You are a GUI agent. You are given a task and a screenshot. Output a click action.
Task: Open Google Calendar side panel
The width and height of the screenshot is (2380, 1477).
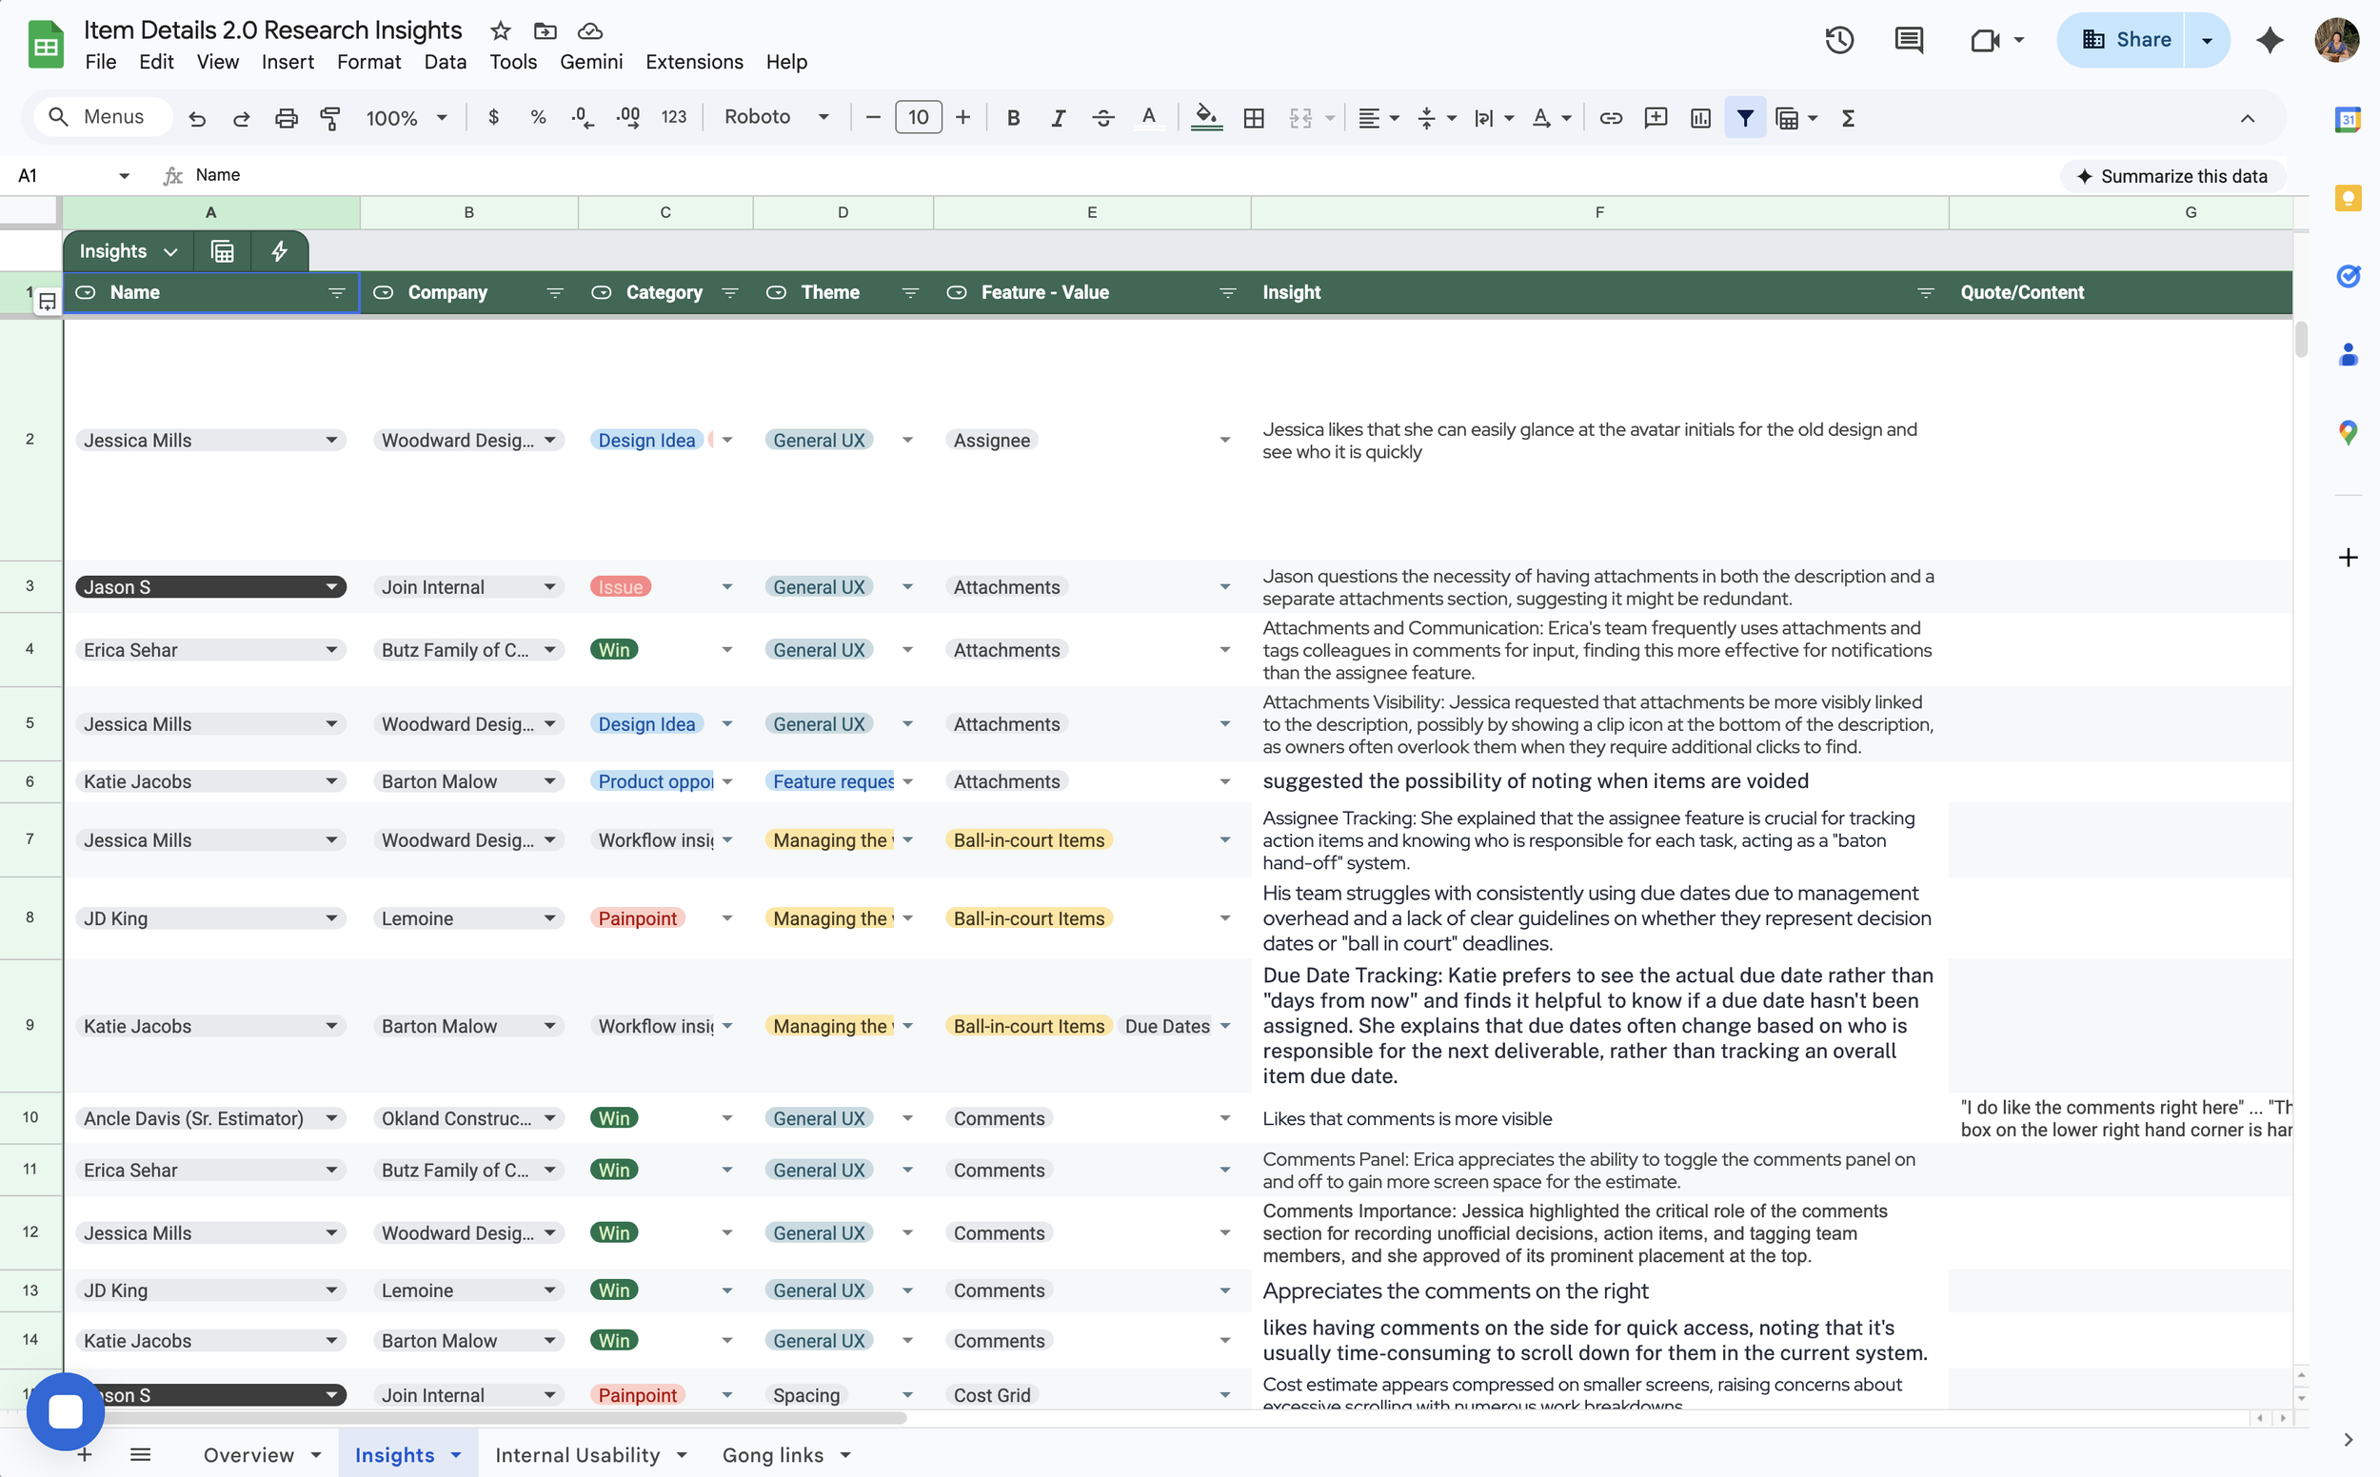click(x=2348, y=119)
